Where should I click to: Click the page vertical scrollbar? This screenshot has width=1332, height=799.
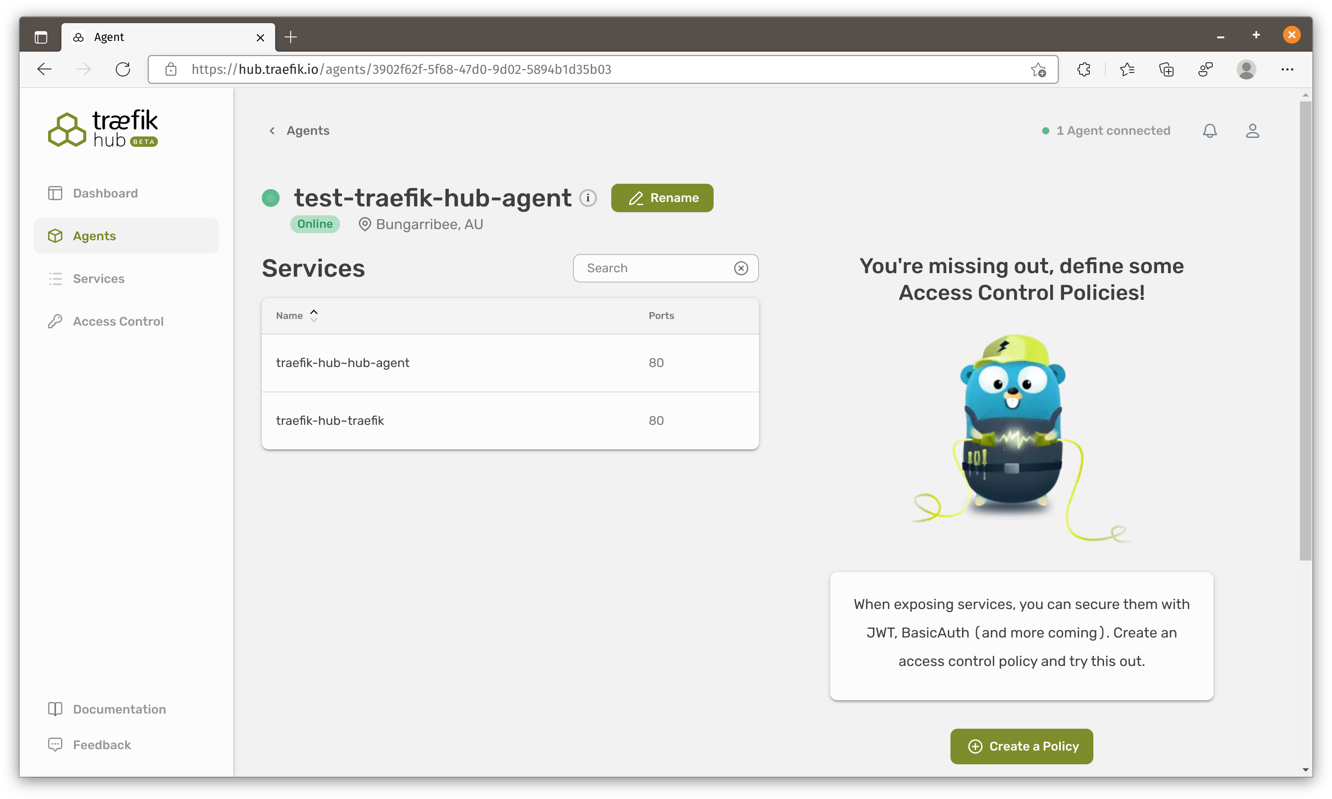coord(1305,331)
